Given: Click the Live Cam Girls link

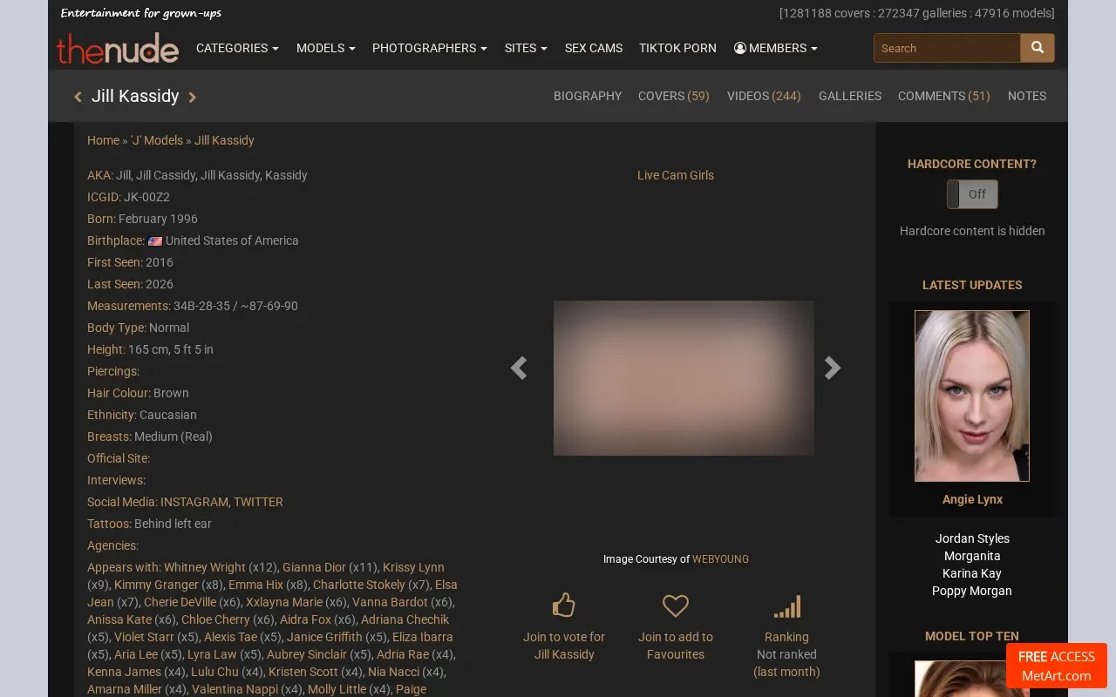Looking at the screenshot, I should tap(676, 175).
